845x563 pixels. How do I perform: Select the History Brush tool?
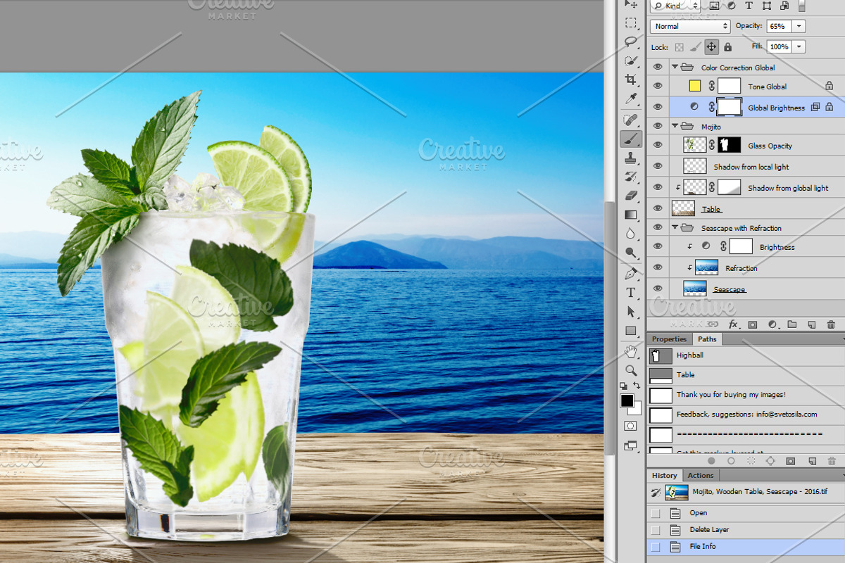[631, 177]
